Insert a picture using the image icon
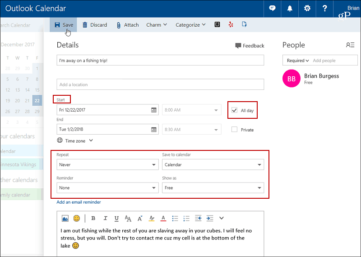The image size is (361, 257). pos(65,218)
